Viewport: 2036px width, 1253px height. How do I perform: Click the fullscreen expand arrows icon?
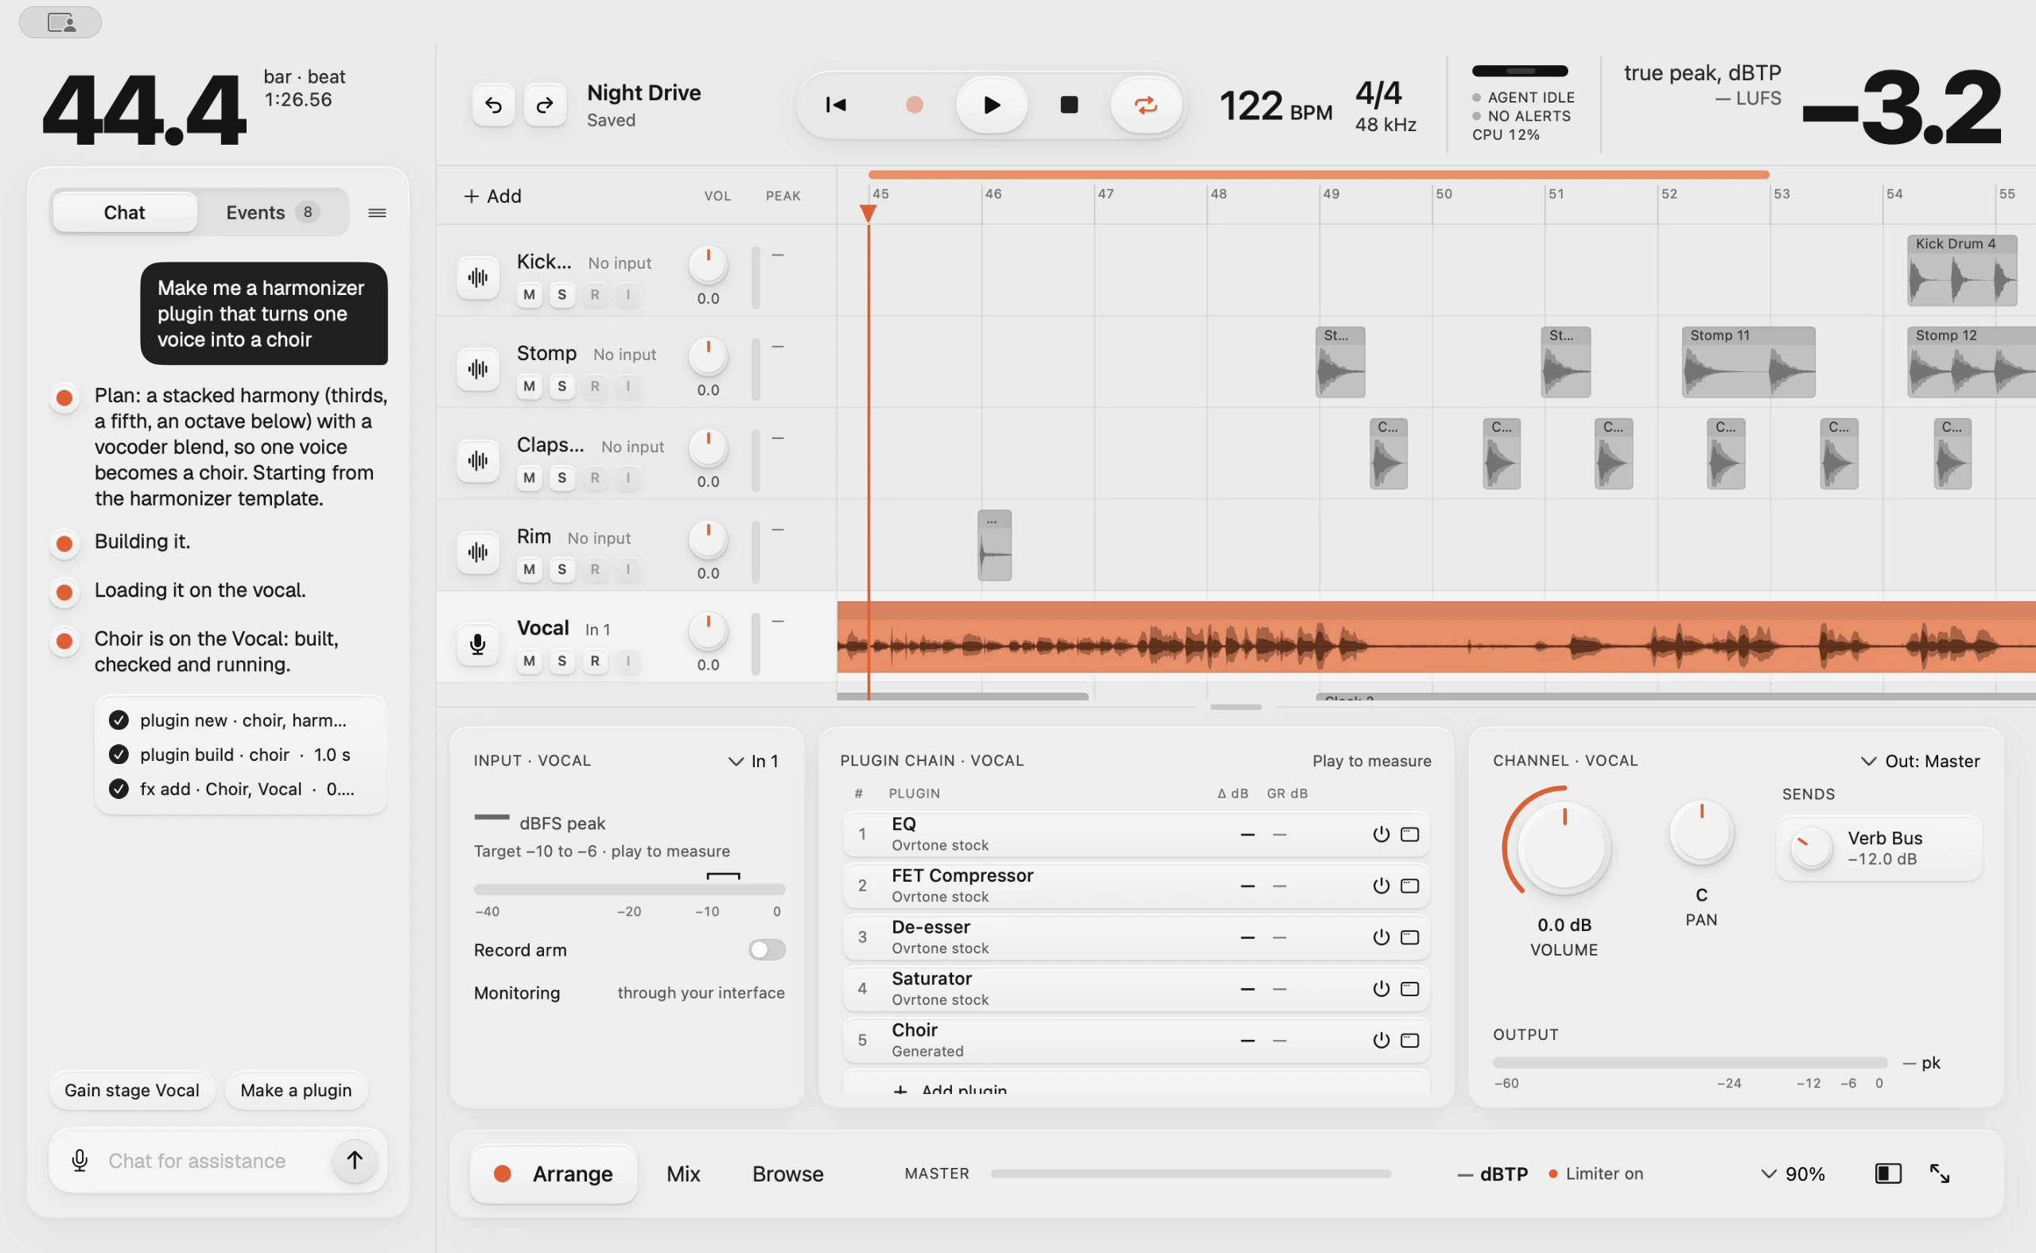point(1939,1173)
